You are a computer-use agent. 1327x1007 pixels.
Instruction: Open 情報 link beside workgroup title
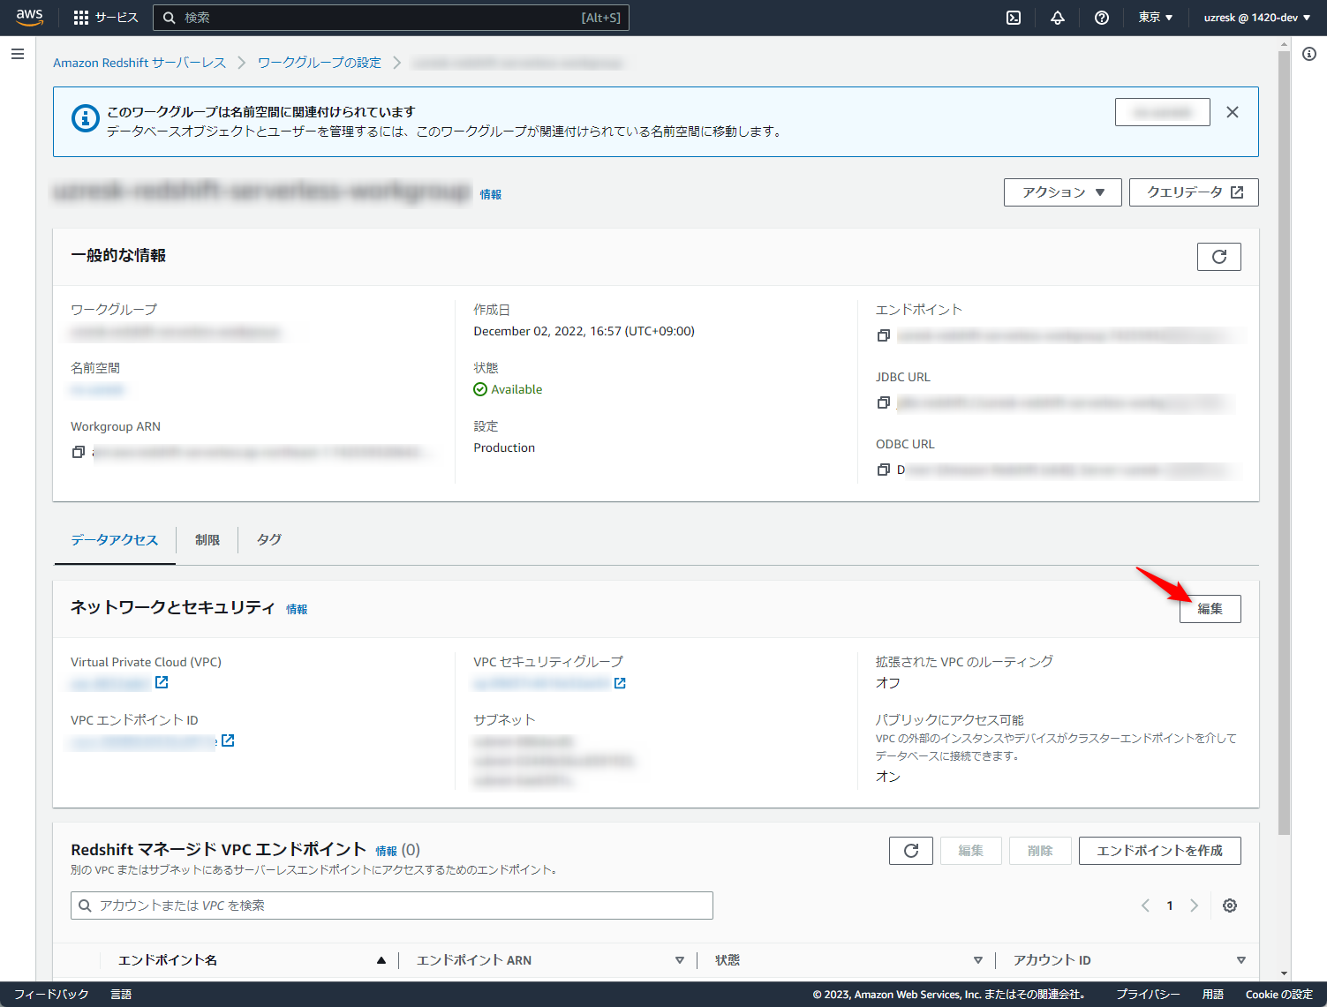(491, 195)
